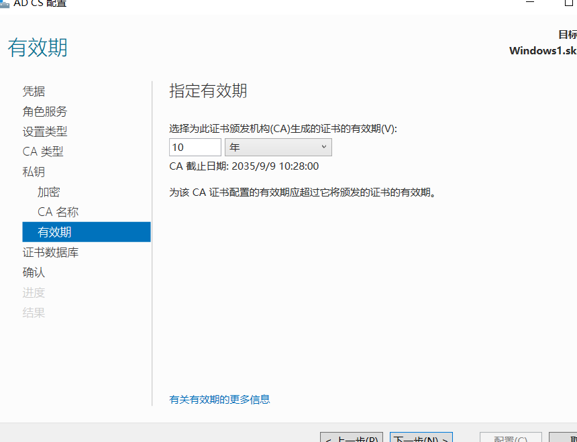The width and height of the screenshot is (577, 442).
Task: Go to the 凭据 step in sidebar
Action: coord(34,91)
